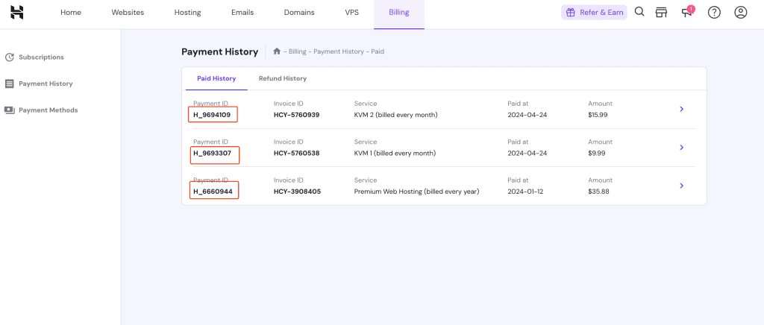Expand the KVM 2 payment row chevron

[681, 110]
